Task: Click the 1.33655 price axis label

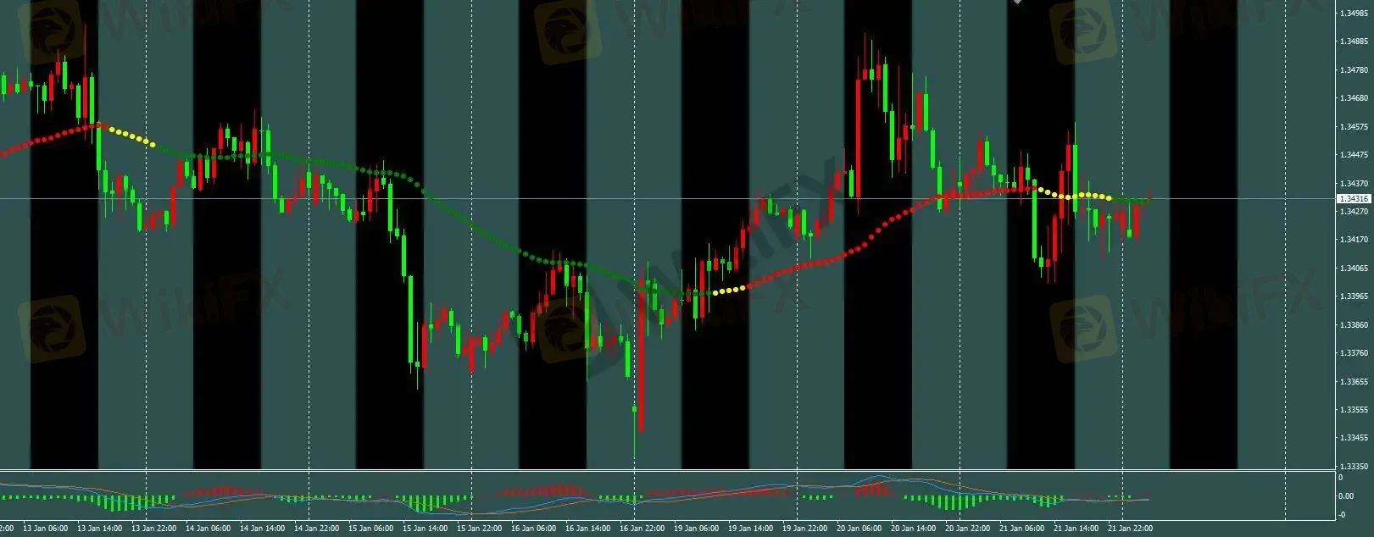Action: click(x=1355, y=382)
